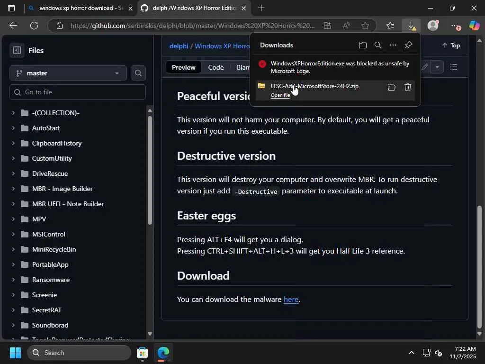Click the Edge taskbar icon
485x364 pixels.
163,353
